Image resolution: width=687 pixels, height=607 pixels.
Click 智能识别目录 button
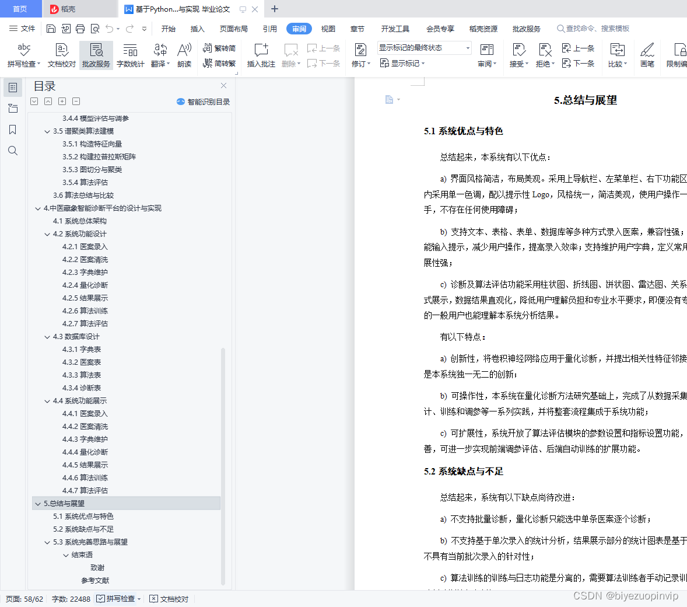click(204, 102)
